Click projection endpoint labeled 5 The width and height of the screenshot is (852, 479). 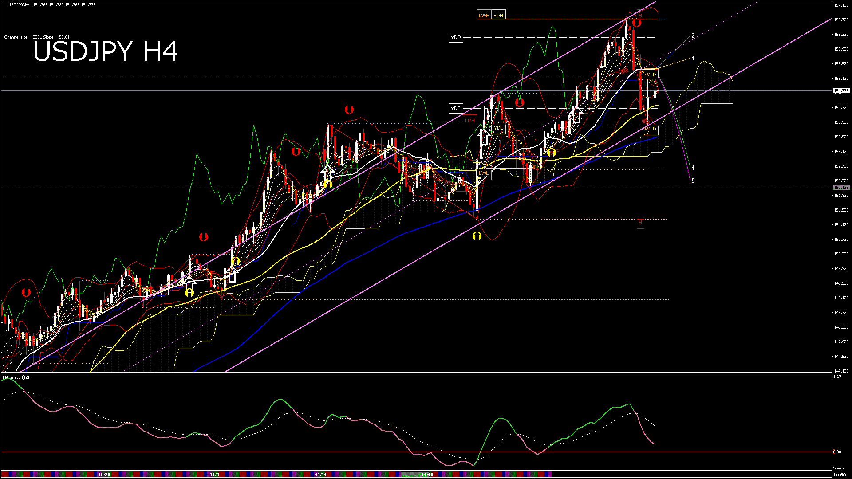(x=693, y=181)
